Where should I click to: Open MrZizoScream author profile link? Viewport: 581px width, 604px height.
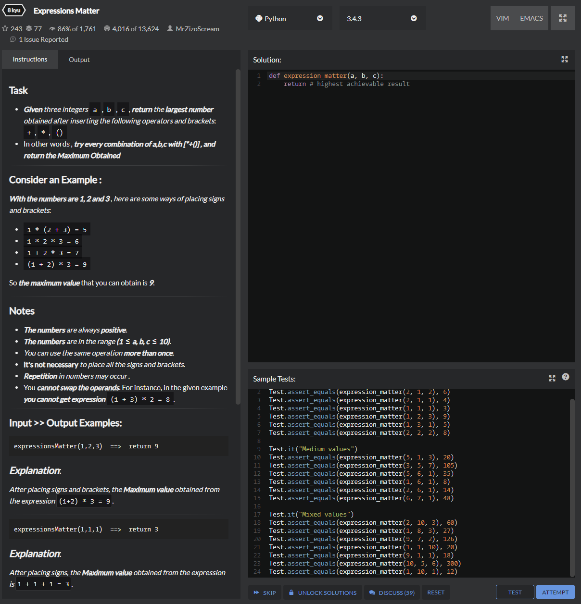(x=197, y=29)
